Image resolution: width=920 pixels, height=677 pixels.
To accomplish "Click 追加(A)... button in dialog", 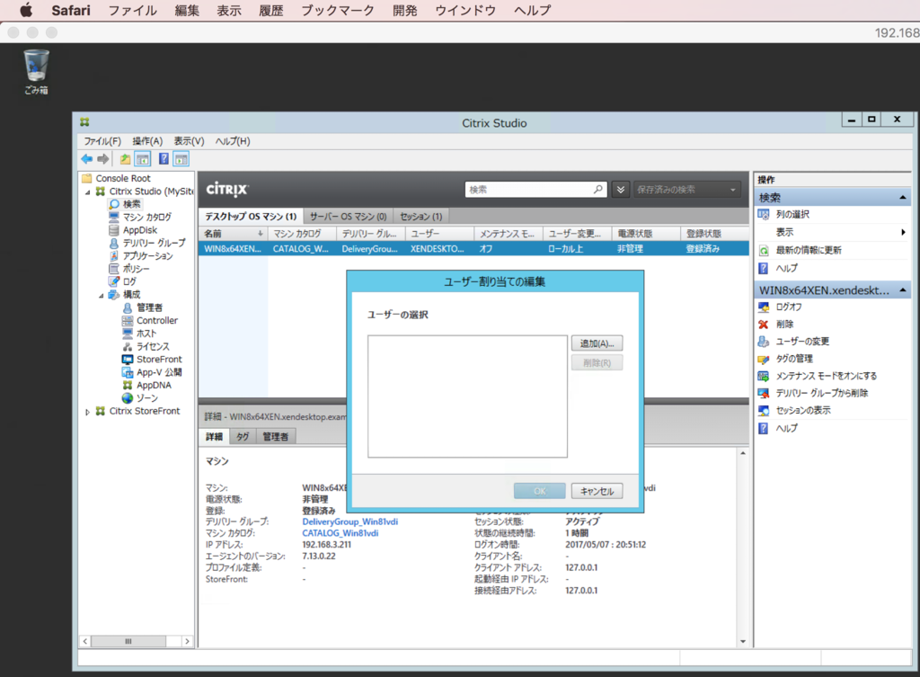I will 597,343.
